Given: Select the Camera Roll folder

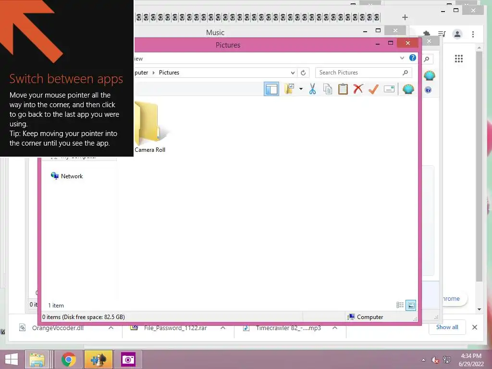Looking at the screenshot, I should [x=150, y=127].
